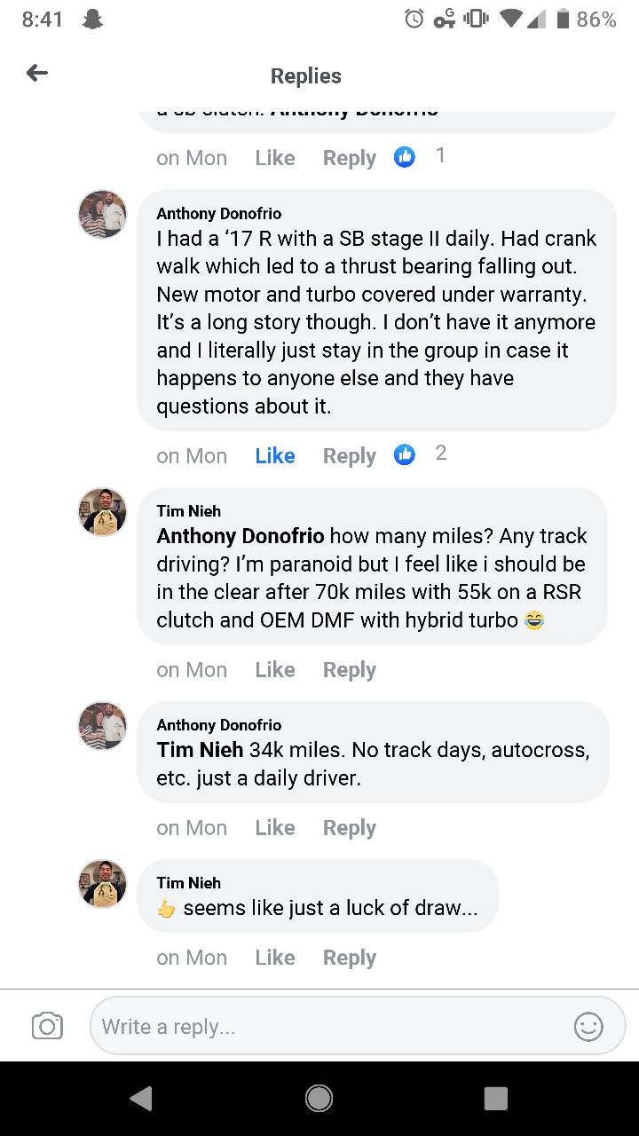Tap the back arrow in Replies header
The image size is (639, 1136).
point(37,74)
